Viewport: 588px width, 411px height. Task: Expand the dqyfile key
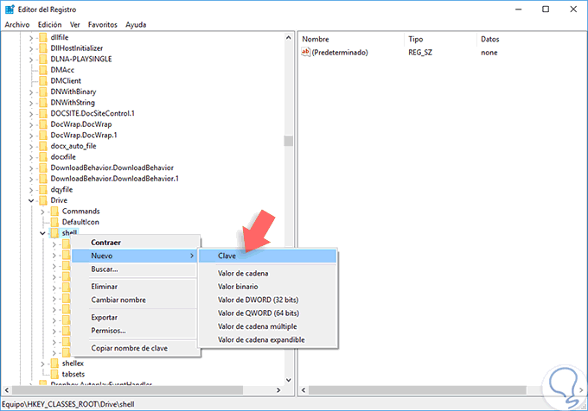[31, 190]
